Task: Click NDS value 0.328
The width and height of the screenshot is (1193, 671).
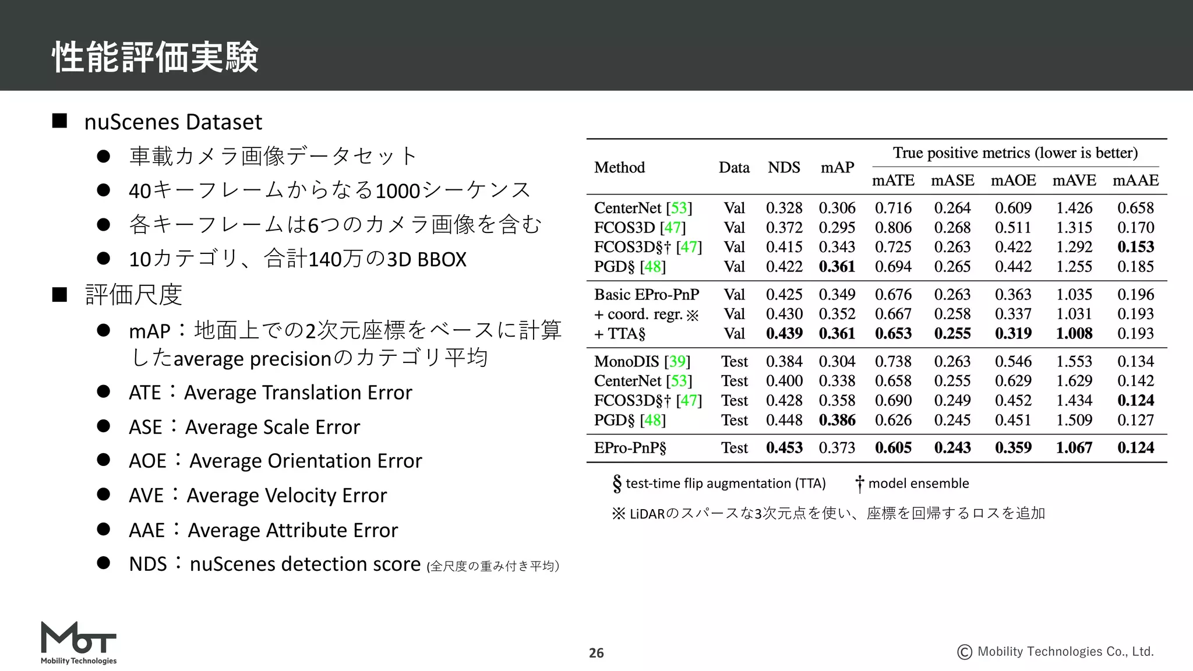Action: [x=784, y=208]
